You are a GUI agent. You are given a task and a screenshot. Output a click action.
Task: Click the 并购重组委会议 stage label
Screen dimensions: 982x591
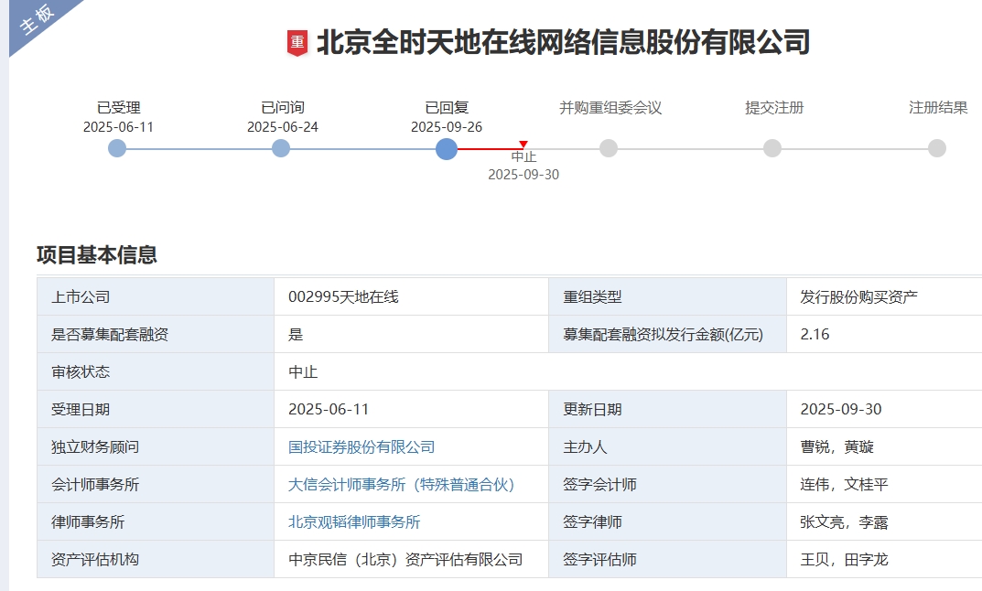tap(610, 108)
